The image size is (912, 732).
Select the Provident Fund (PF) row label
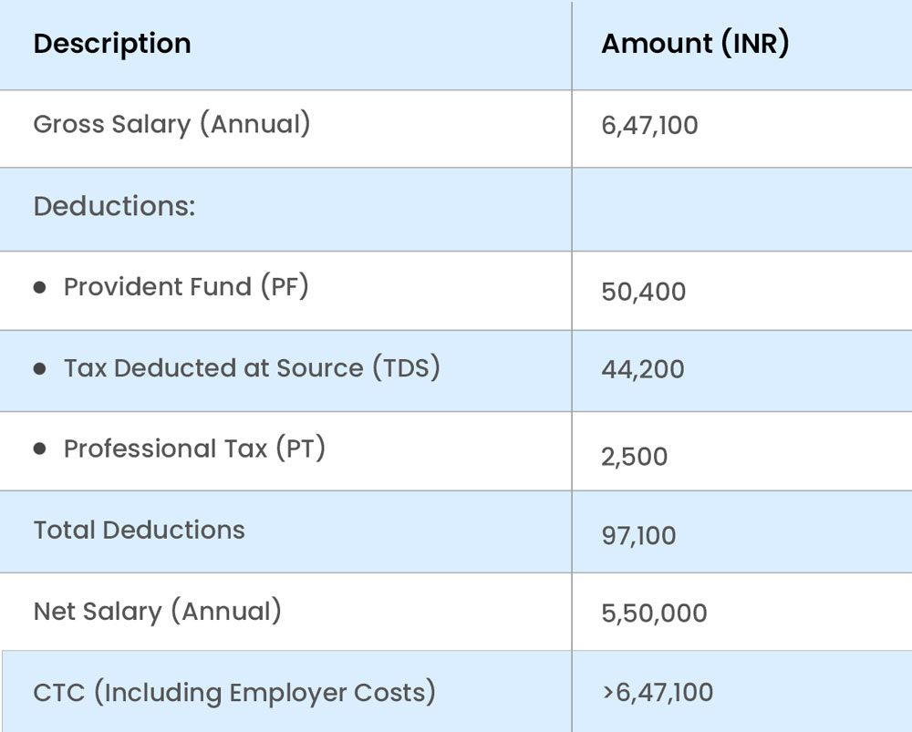[x=186, y=287]
